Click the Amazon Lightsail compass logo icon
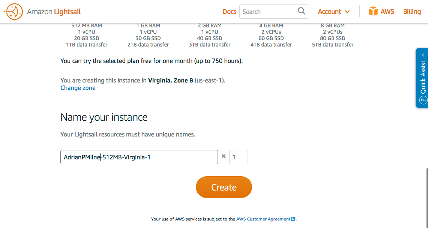This screenshot has width=428, height=228. point(14,12)
